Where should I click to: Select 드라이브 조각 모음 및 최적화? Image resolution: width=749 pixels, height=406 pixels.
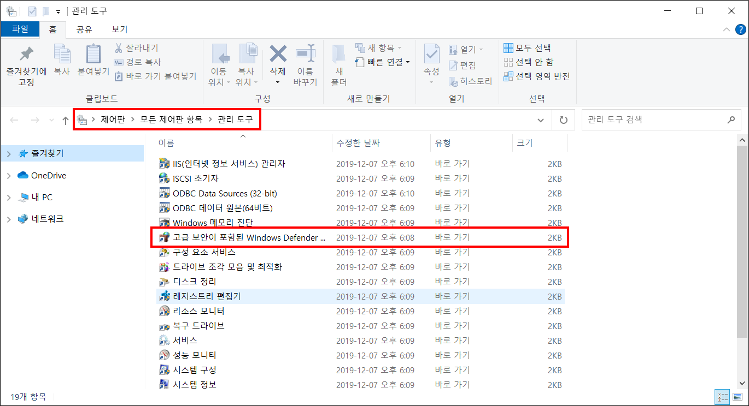click(360, 267)
